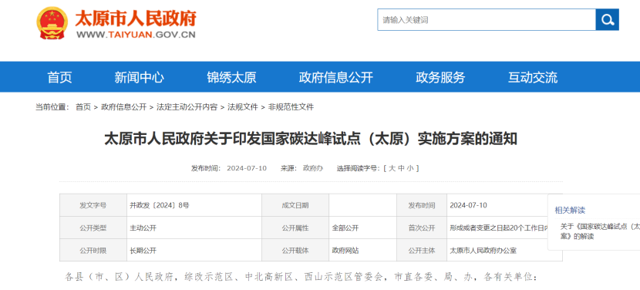Click the 来源: 政府办 text
Screen dimensions: 640x290
click(301, 168)
